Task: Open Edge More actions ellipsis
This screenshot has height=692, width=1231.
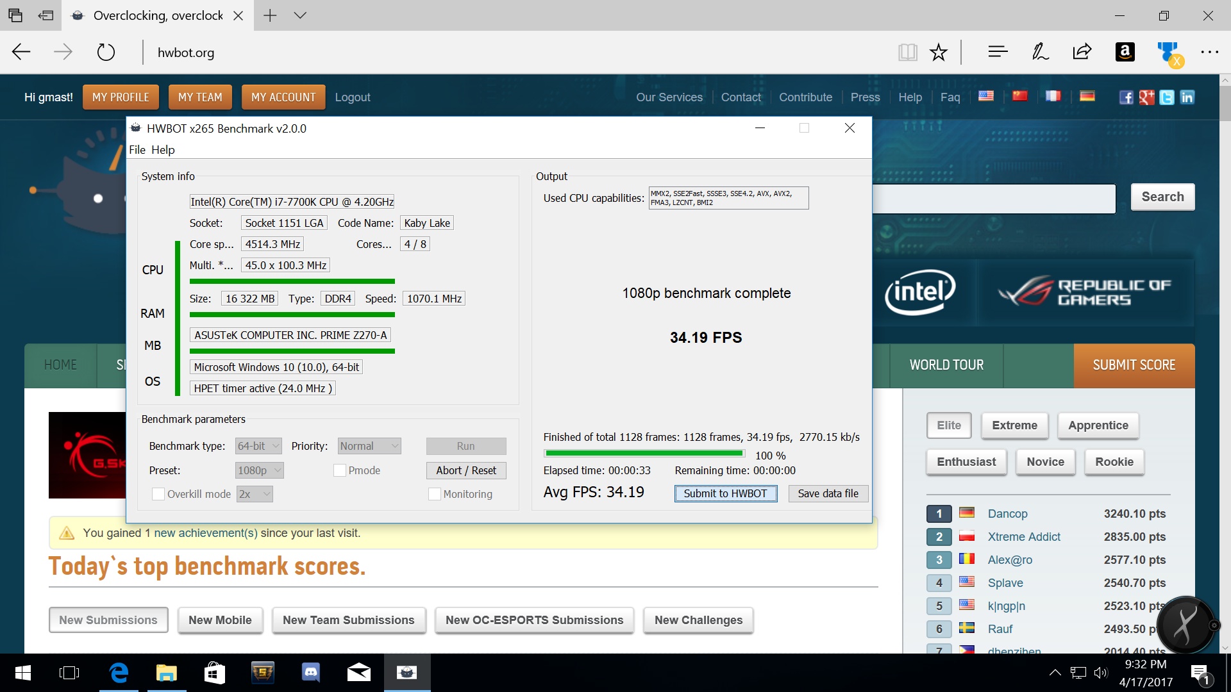Action: (1209, 52)
